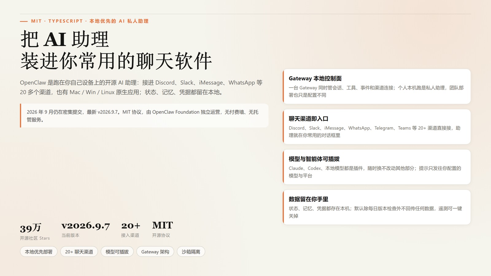Click the intro paragraph starting with OpenClaw
This screenshot has width=491, height=276.
[141, 87]
